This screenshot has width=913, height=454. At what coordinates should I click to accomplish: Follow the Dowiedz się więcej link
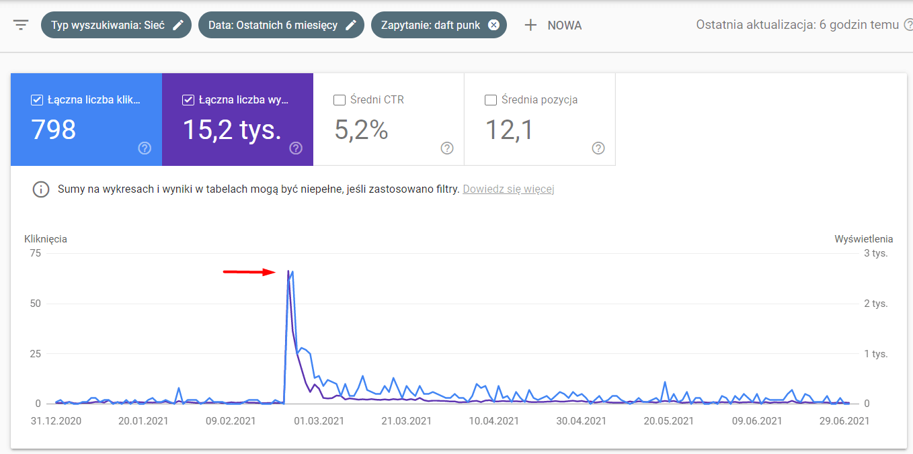508,189
